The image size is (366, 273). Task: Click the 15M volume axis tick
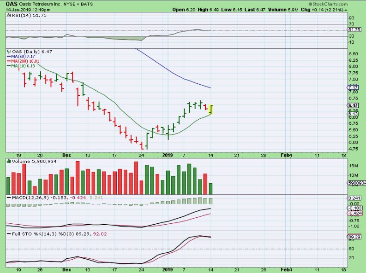pyautogui.click(x=354, y=166)
